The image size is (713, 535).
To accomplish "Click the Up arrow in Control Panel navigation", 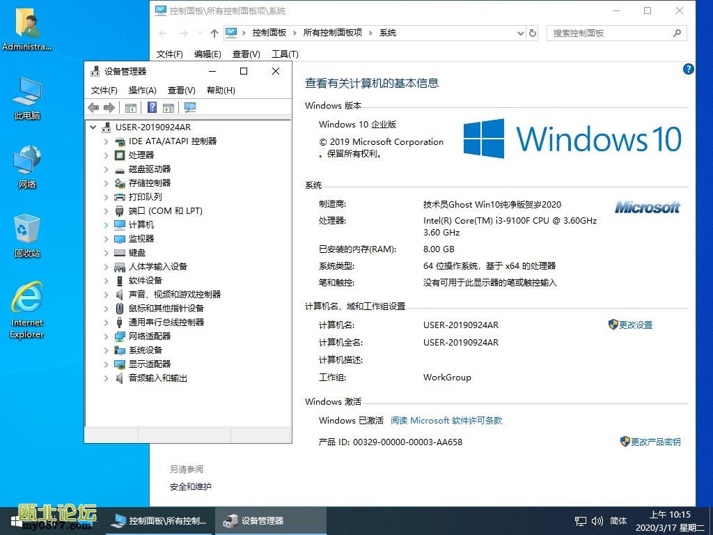I will coord(214,33).
